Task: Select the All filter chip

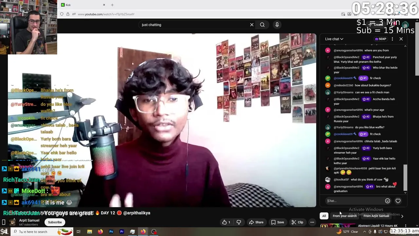Action: [x=324, y=216]
